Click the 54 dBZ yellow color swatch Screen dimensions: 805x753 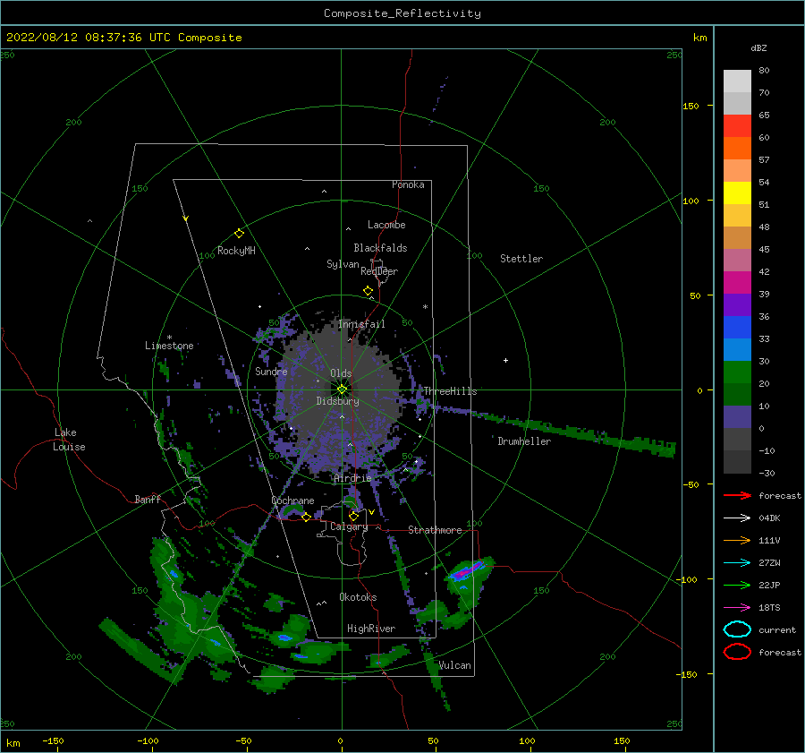click(x=737, y=193)
